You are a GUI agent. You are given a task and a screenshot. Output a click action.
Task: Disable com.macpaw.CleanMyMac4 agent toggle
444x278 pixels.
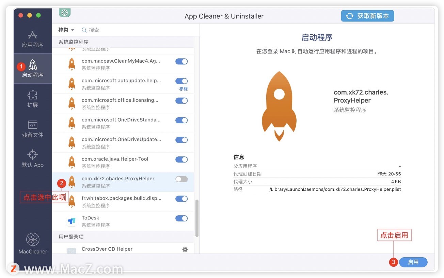[x=181, y=61]
